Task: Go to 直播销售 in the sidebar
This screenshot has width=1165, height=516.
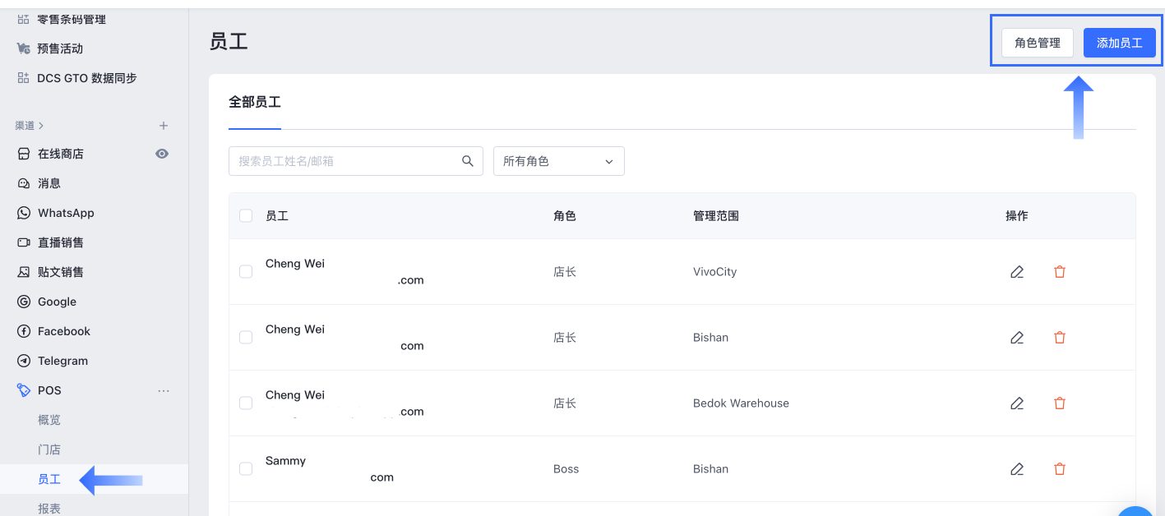Action: pos(61,242)
